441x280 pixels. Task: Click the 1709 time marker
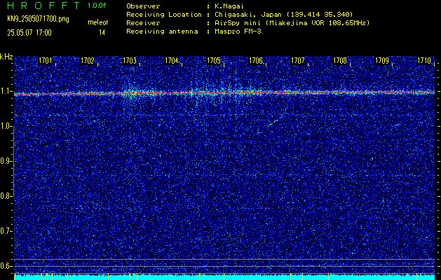[382, 60]
